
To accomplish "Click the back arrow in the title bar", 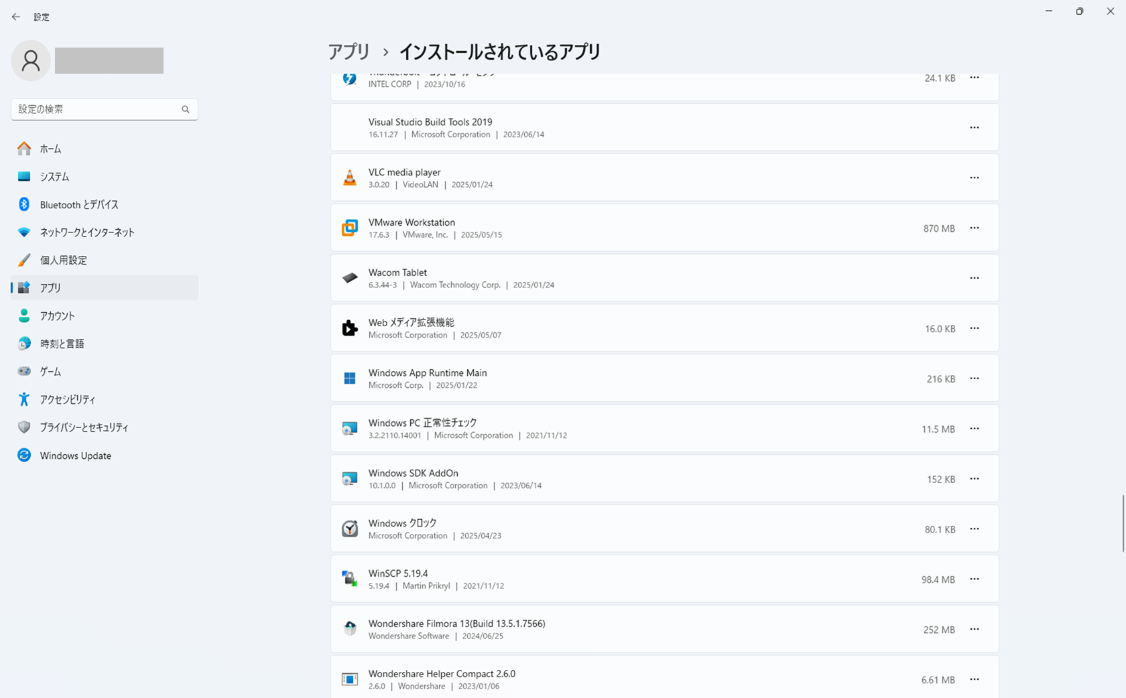I will (x=16, y=17).
